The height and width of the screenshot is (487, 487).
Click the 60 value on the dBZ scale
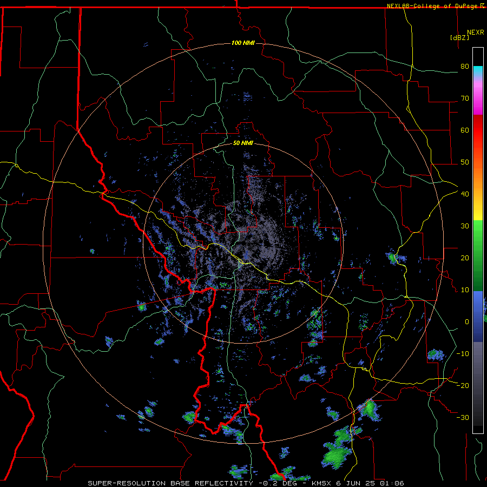465,130
